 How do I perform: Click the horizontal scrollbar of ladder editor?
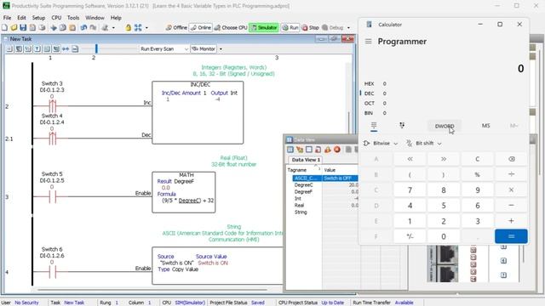pyautogui.click(x=153, y=289)
